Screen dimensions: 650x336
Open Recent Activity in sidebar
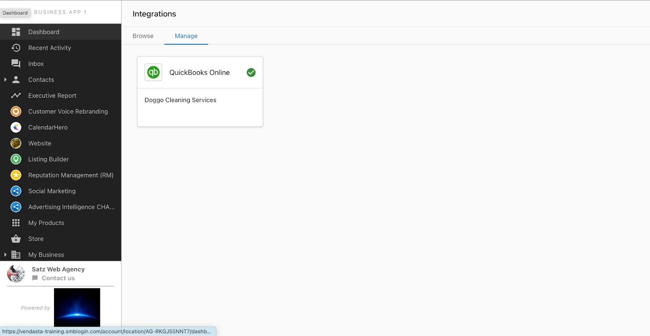click(61, 48)
